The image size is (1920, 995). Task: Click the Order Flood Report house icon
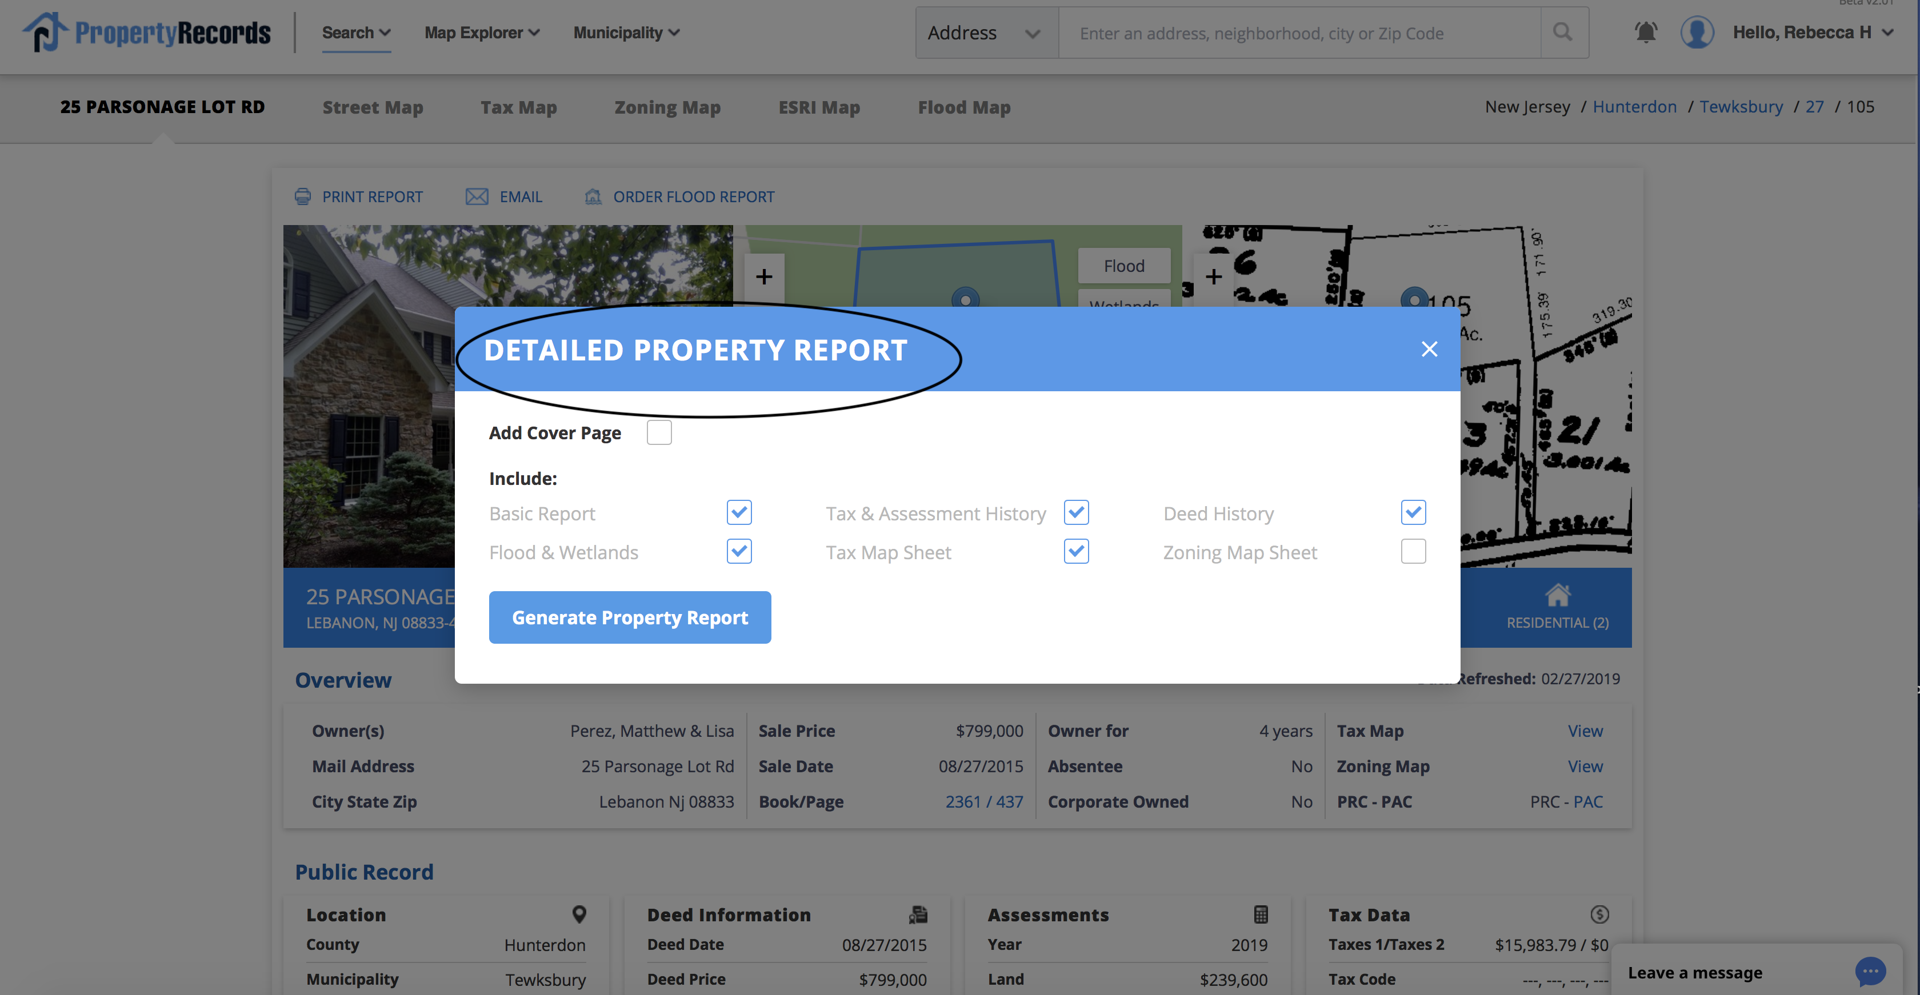593,196
